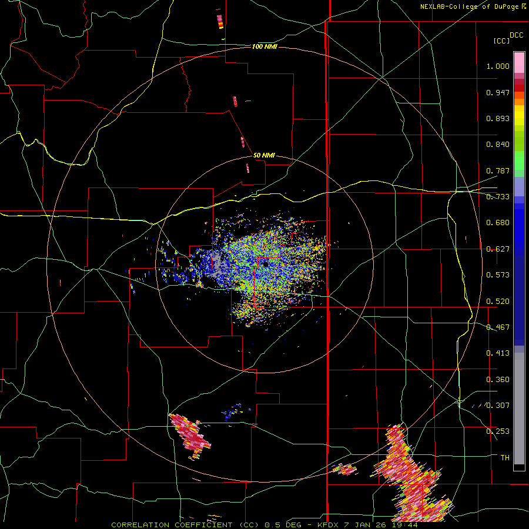Click the 0.893 value on the color scale

pos(498,118)
